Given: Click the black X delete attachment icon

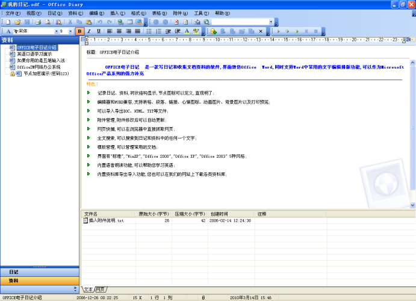Looking at the screenshot, I should point(261,31).
